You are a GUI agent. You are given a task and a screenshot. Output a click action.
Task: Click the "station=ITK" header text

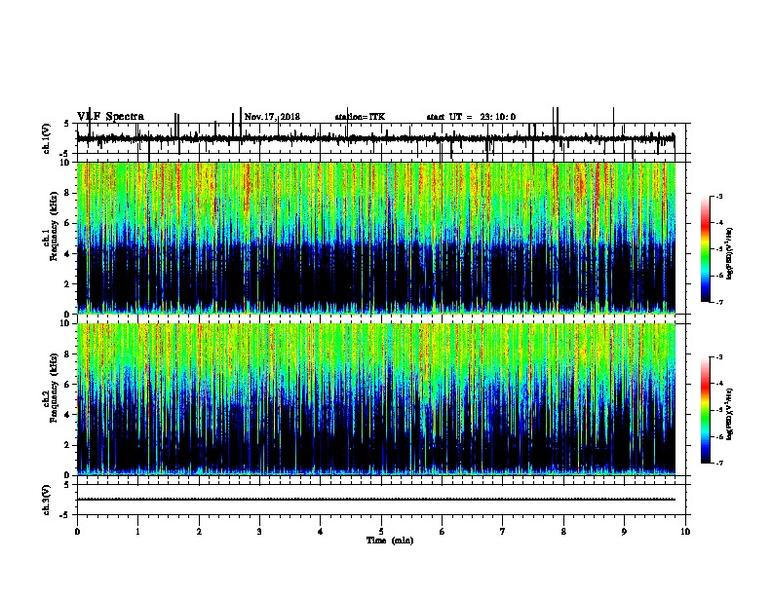coord(360,117)
